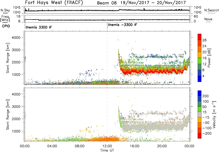This screenshot has width=219, height=152.
Task: Click the '4000' tick on the Power panel
Action: coord(16,38)
